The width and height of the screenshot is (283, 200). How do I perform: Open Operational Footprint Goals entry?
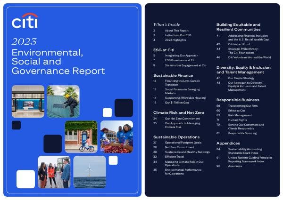[183, 143]
